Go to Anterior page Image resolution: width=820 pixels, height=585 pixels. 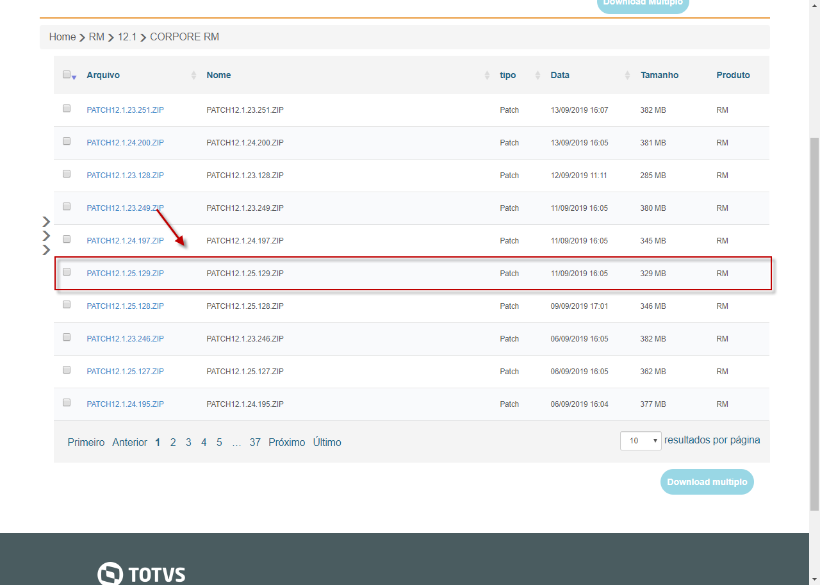click(x=129, y=443)
